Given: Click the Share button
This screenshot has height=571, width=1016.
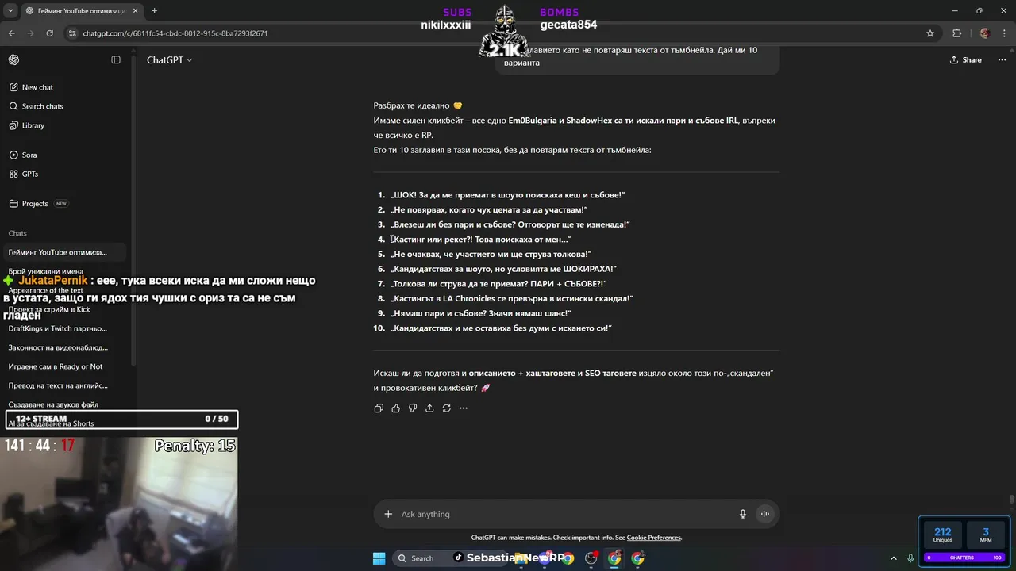Looking at the screenshot, I should [x=966, y=60].
